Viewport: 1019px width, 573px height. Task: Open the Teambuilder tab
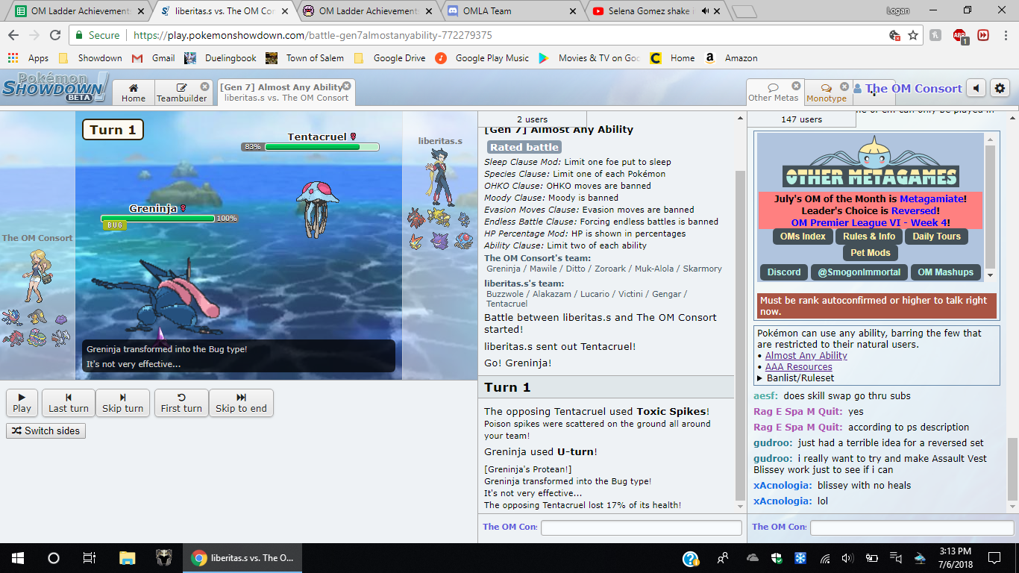point(182,93)
